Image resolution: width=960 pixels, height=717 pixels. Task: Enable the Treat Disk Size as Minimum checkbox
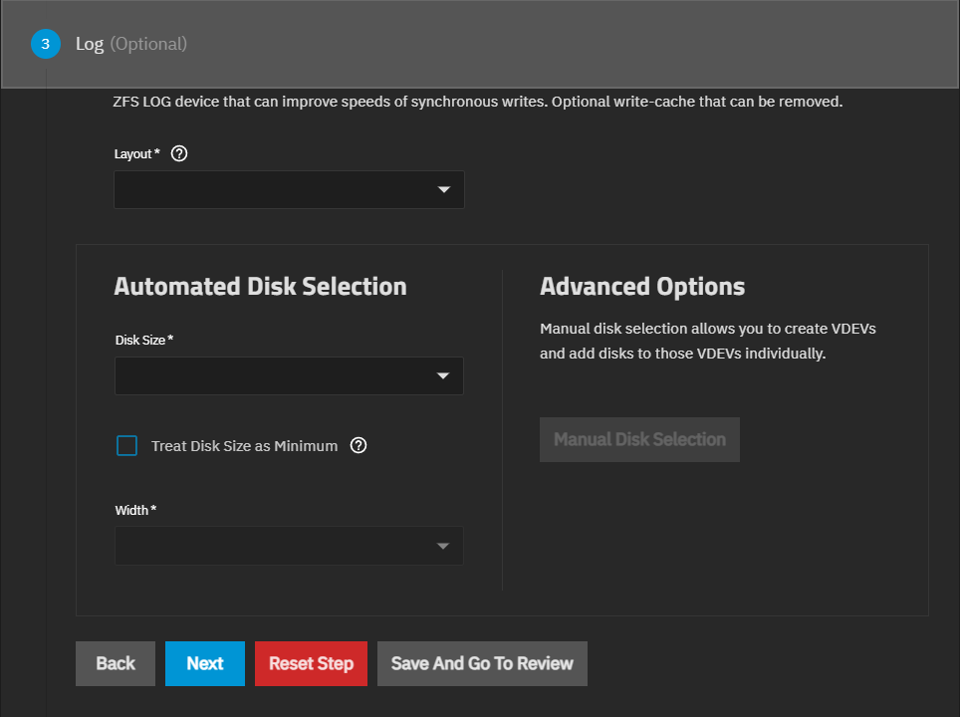[127, 445]
